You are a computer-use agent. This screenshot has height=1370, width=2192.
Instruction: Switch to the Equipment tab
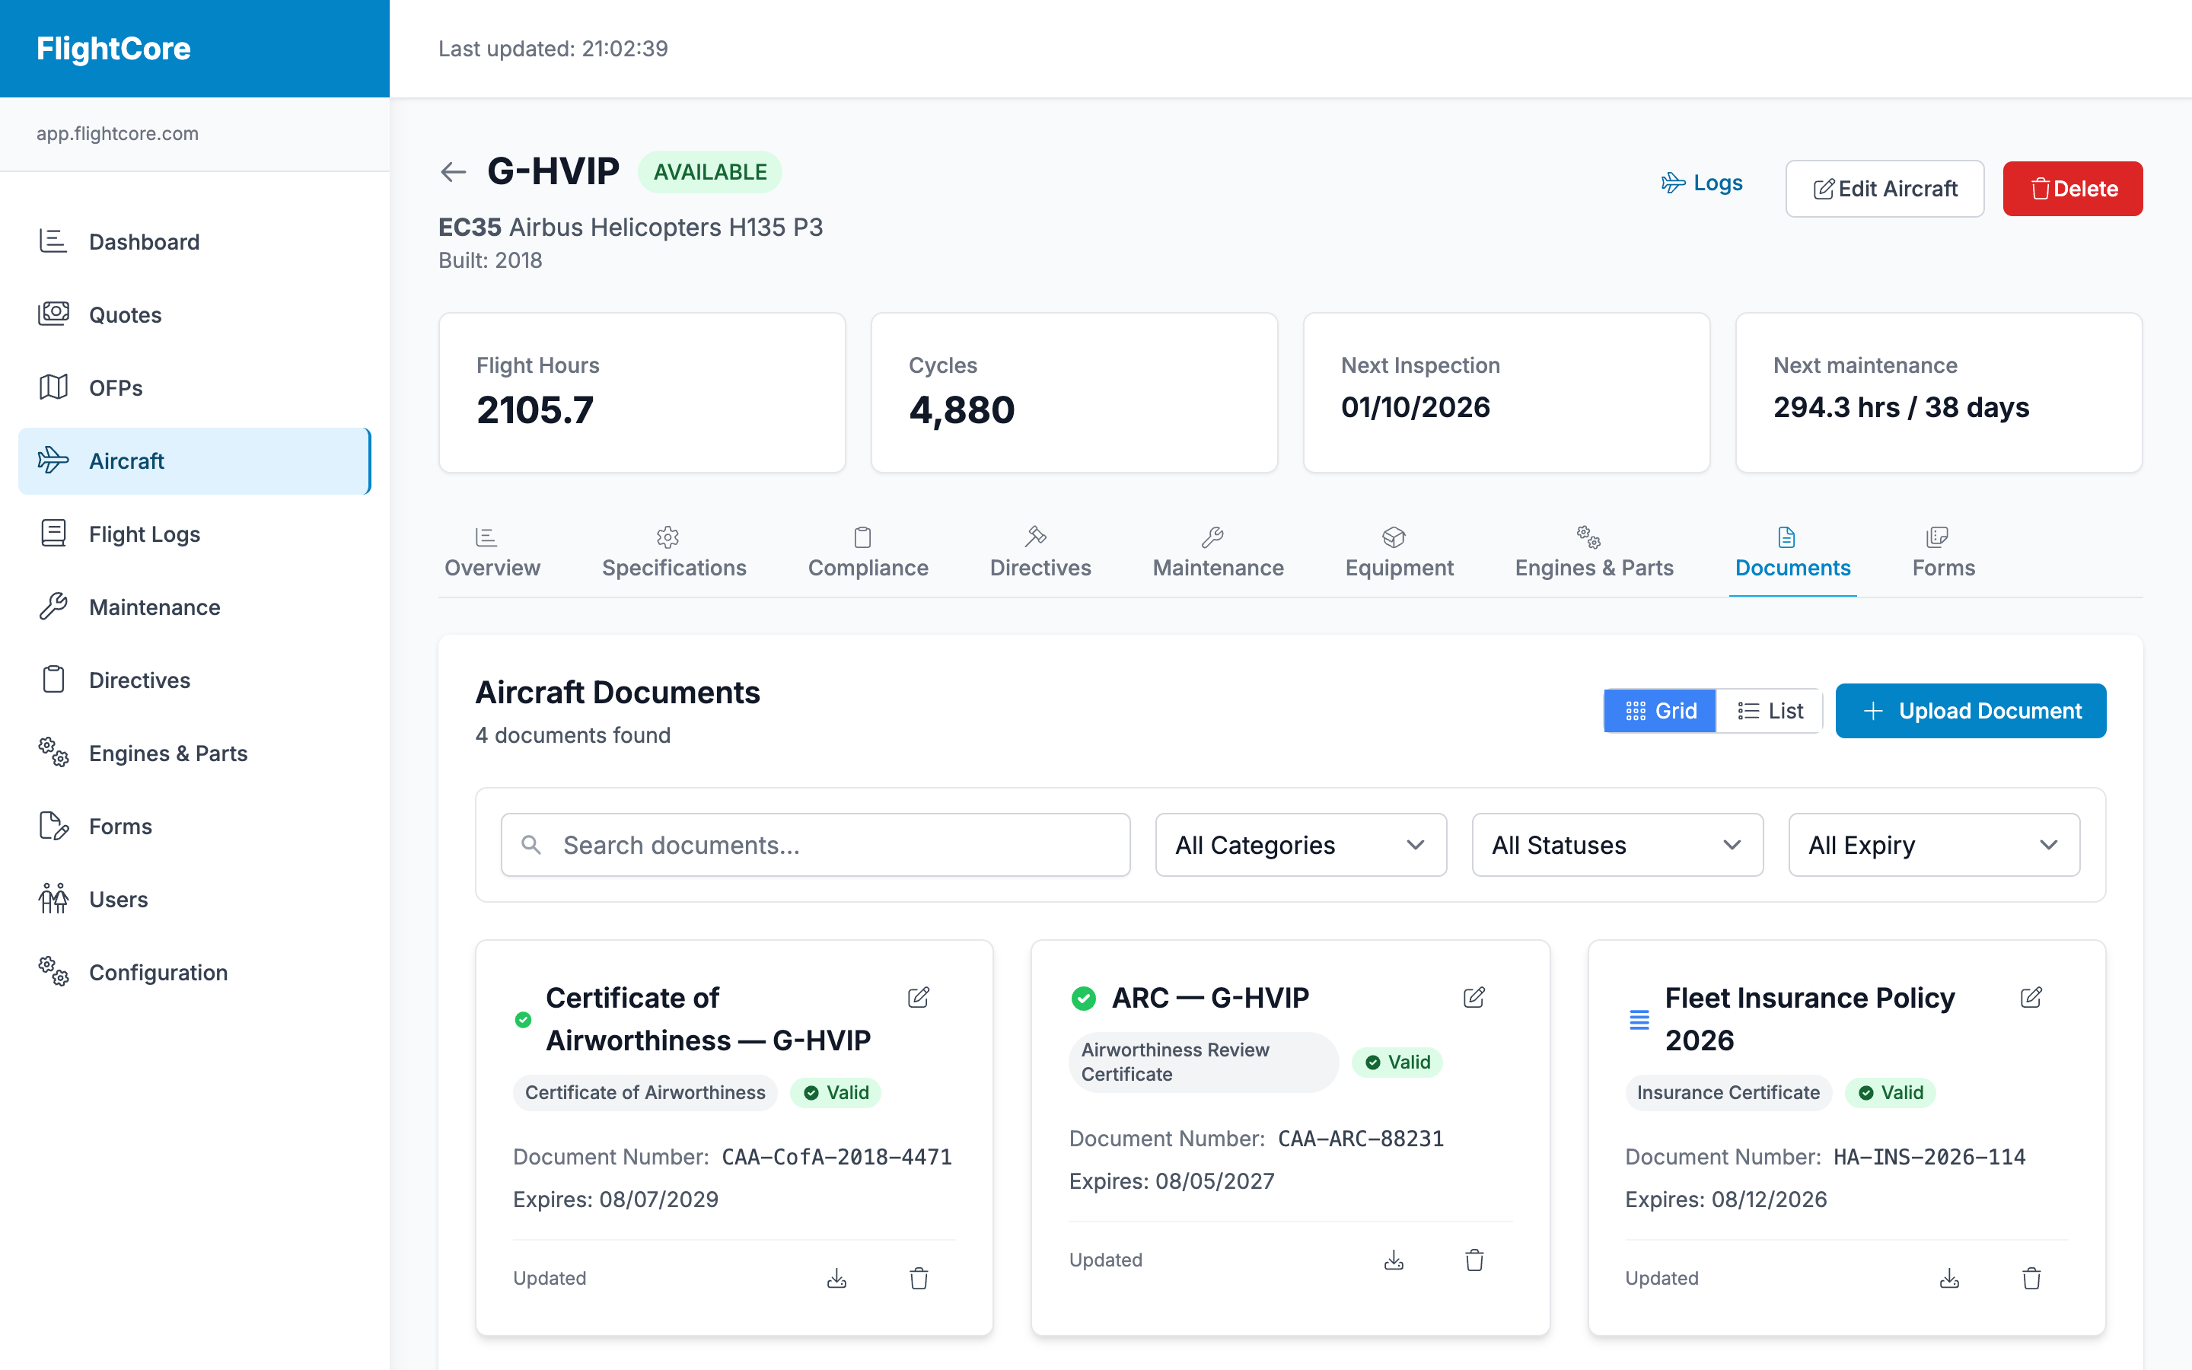(x=1398, y=553)
